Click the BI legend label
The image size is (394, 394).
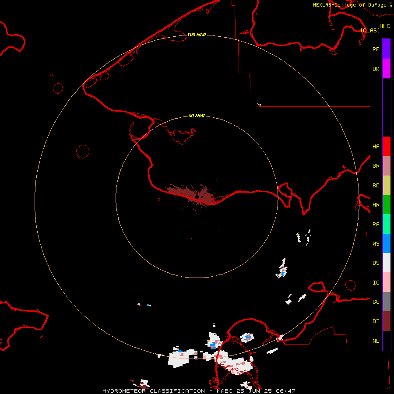click(376, 321)
